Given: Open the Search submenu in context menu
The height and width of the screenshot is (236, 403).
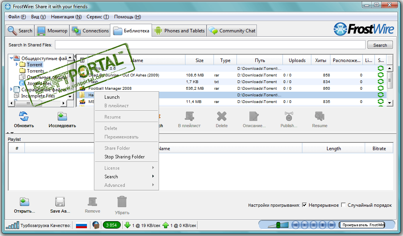Looking at the screenshot, I should [126, 177].
